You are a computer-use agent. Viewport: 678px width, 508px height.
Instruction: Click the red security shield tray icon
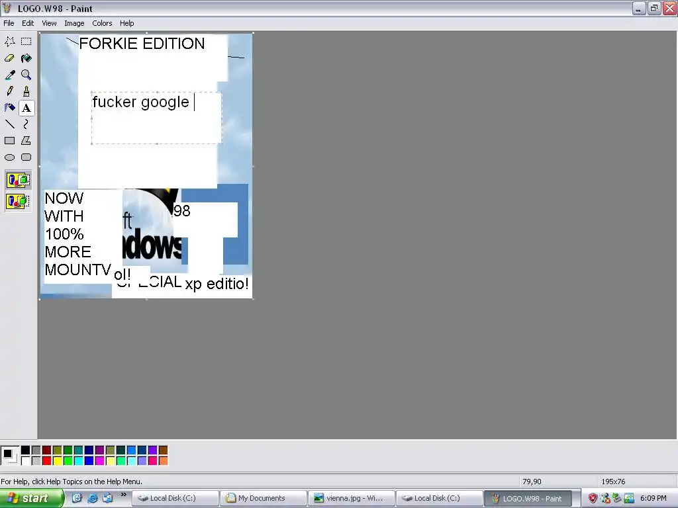coord(593,499)
